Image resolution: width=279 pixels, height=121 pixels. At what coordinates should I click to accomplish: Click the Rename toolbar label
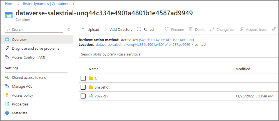177,29
